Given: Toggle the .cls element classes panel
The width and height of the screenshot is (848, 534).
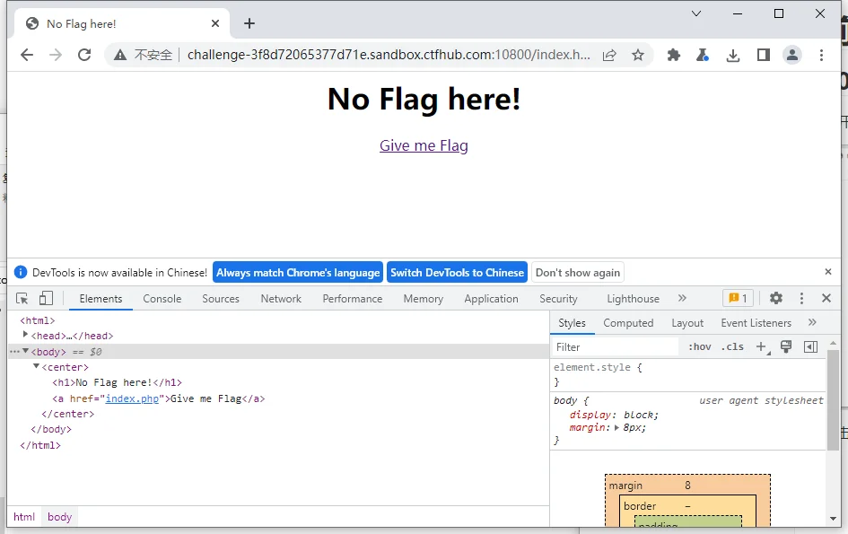Looking at the screenshot, I should pos(734,346).
